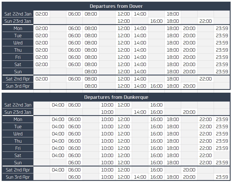Click the Sat 2nd Apr label under Dunkerque departures
Viewport: 232px width, 182px height.
[x=18, y=170]
